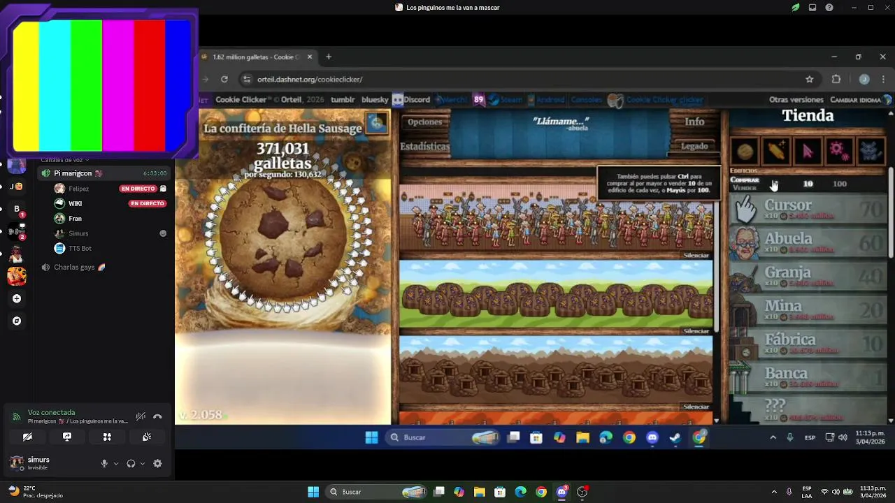
Task: Open Discord user settings gear
Action: click(x=157, y=463)
